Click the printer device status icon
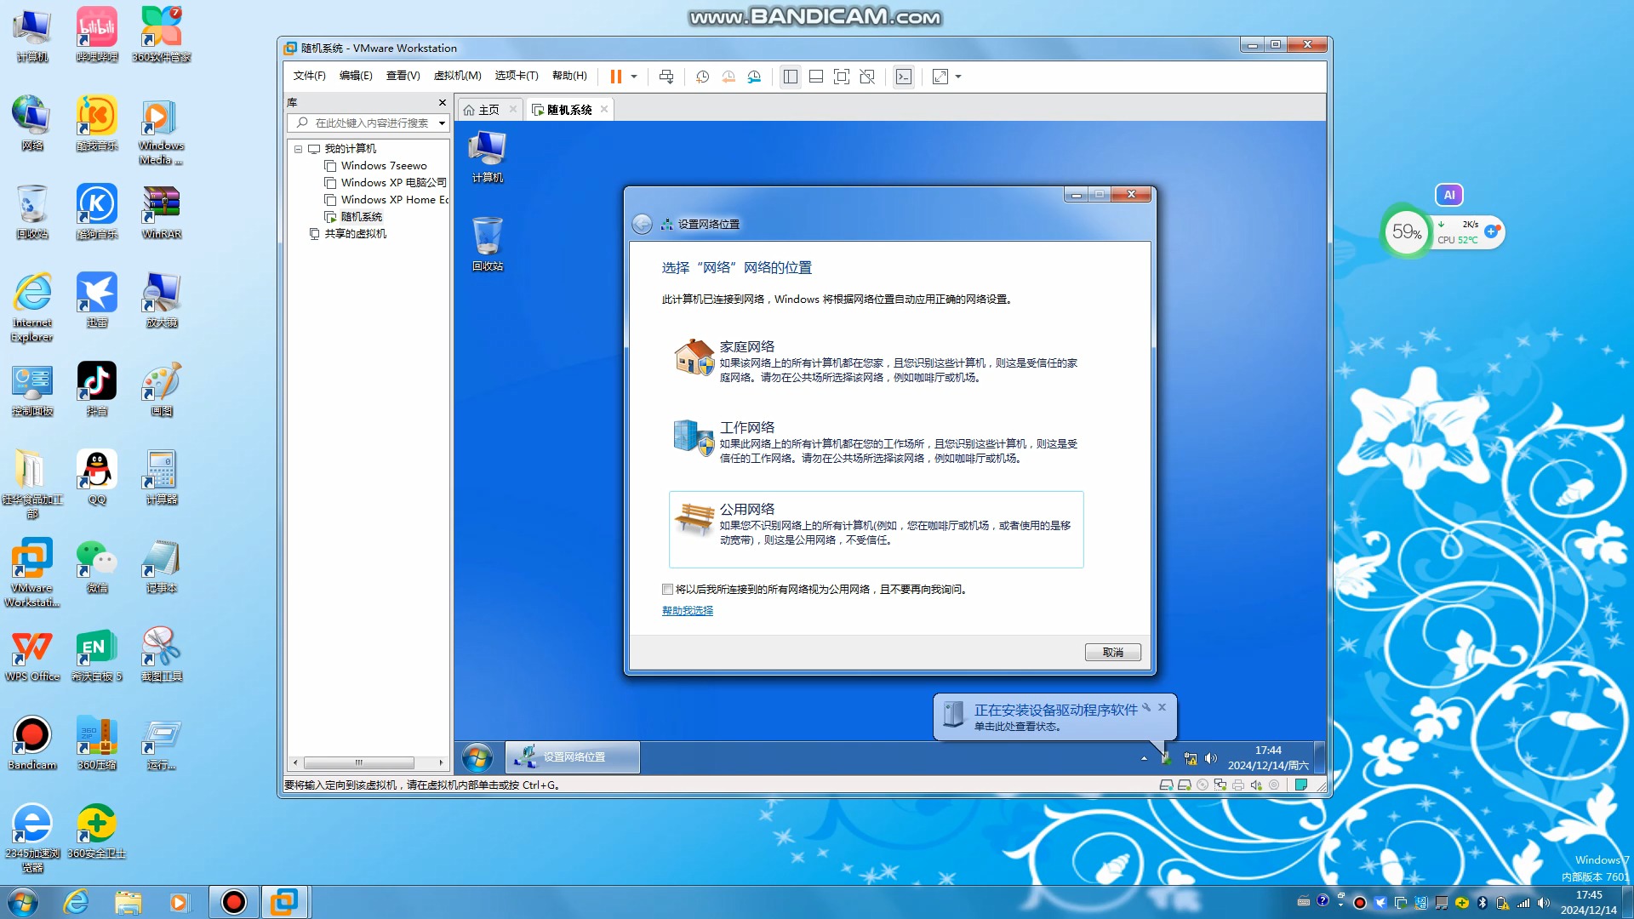 [x=1237, y=785]
